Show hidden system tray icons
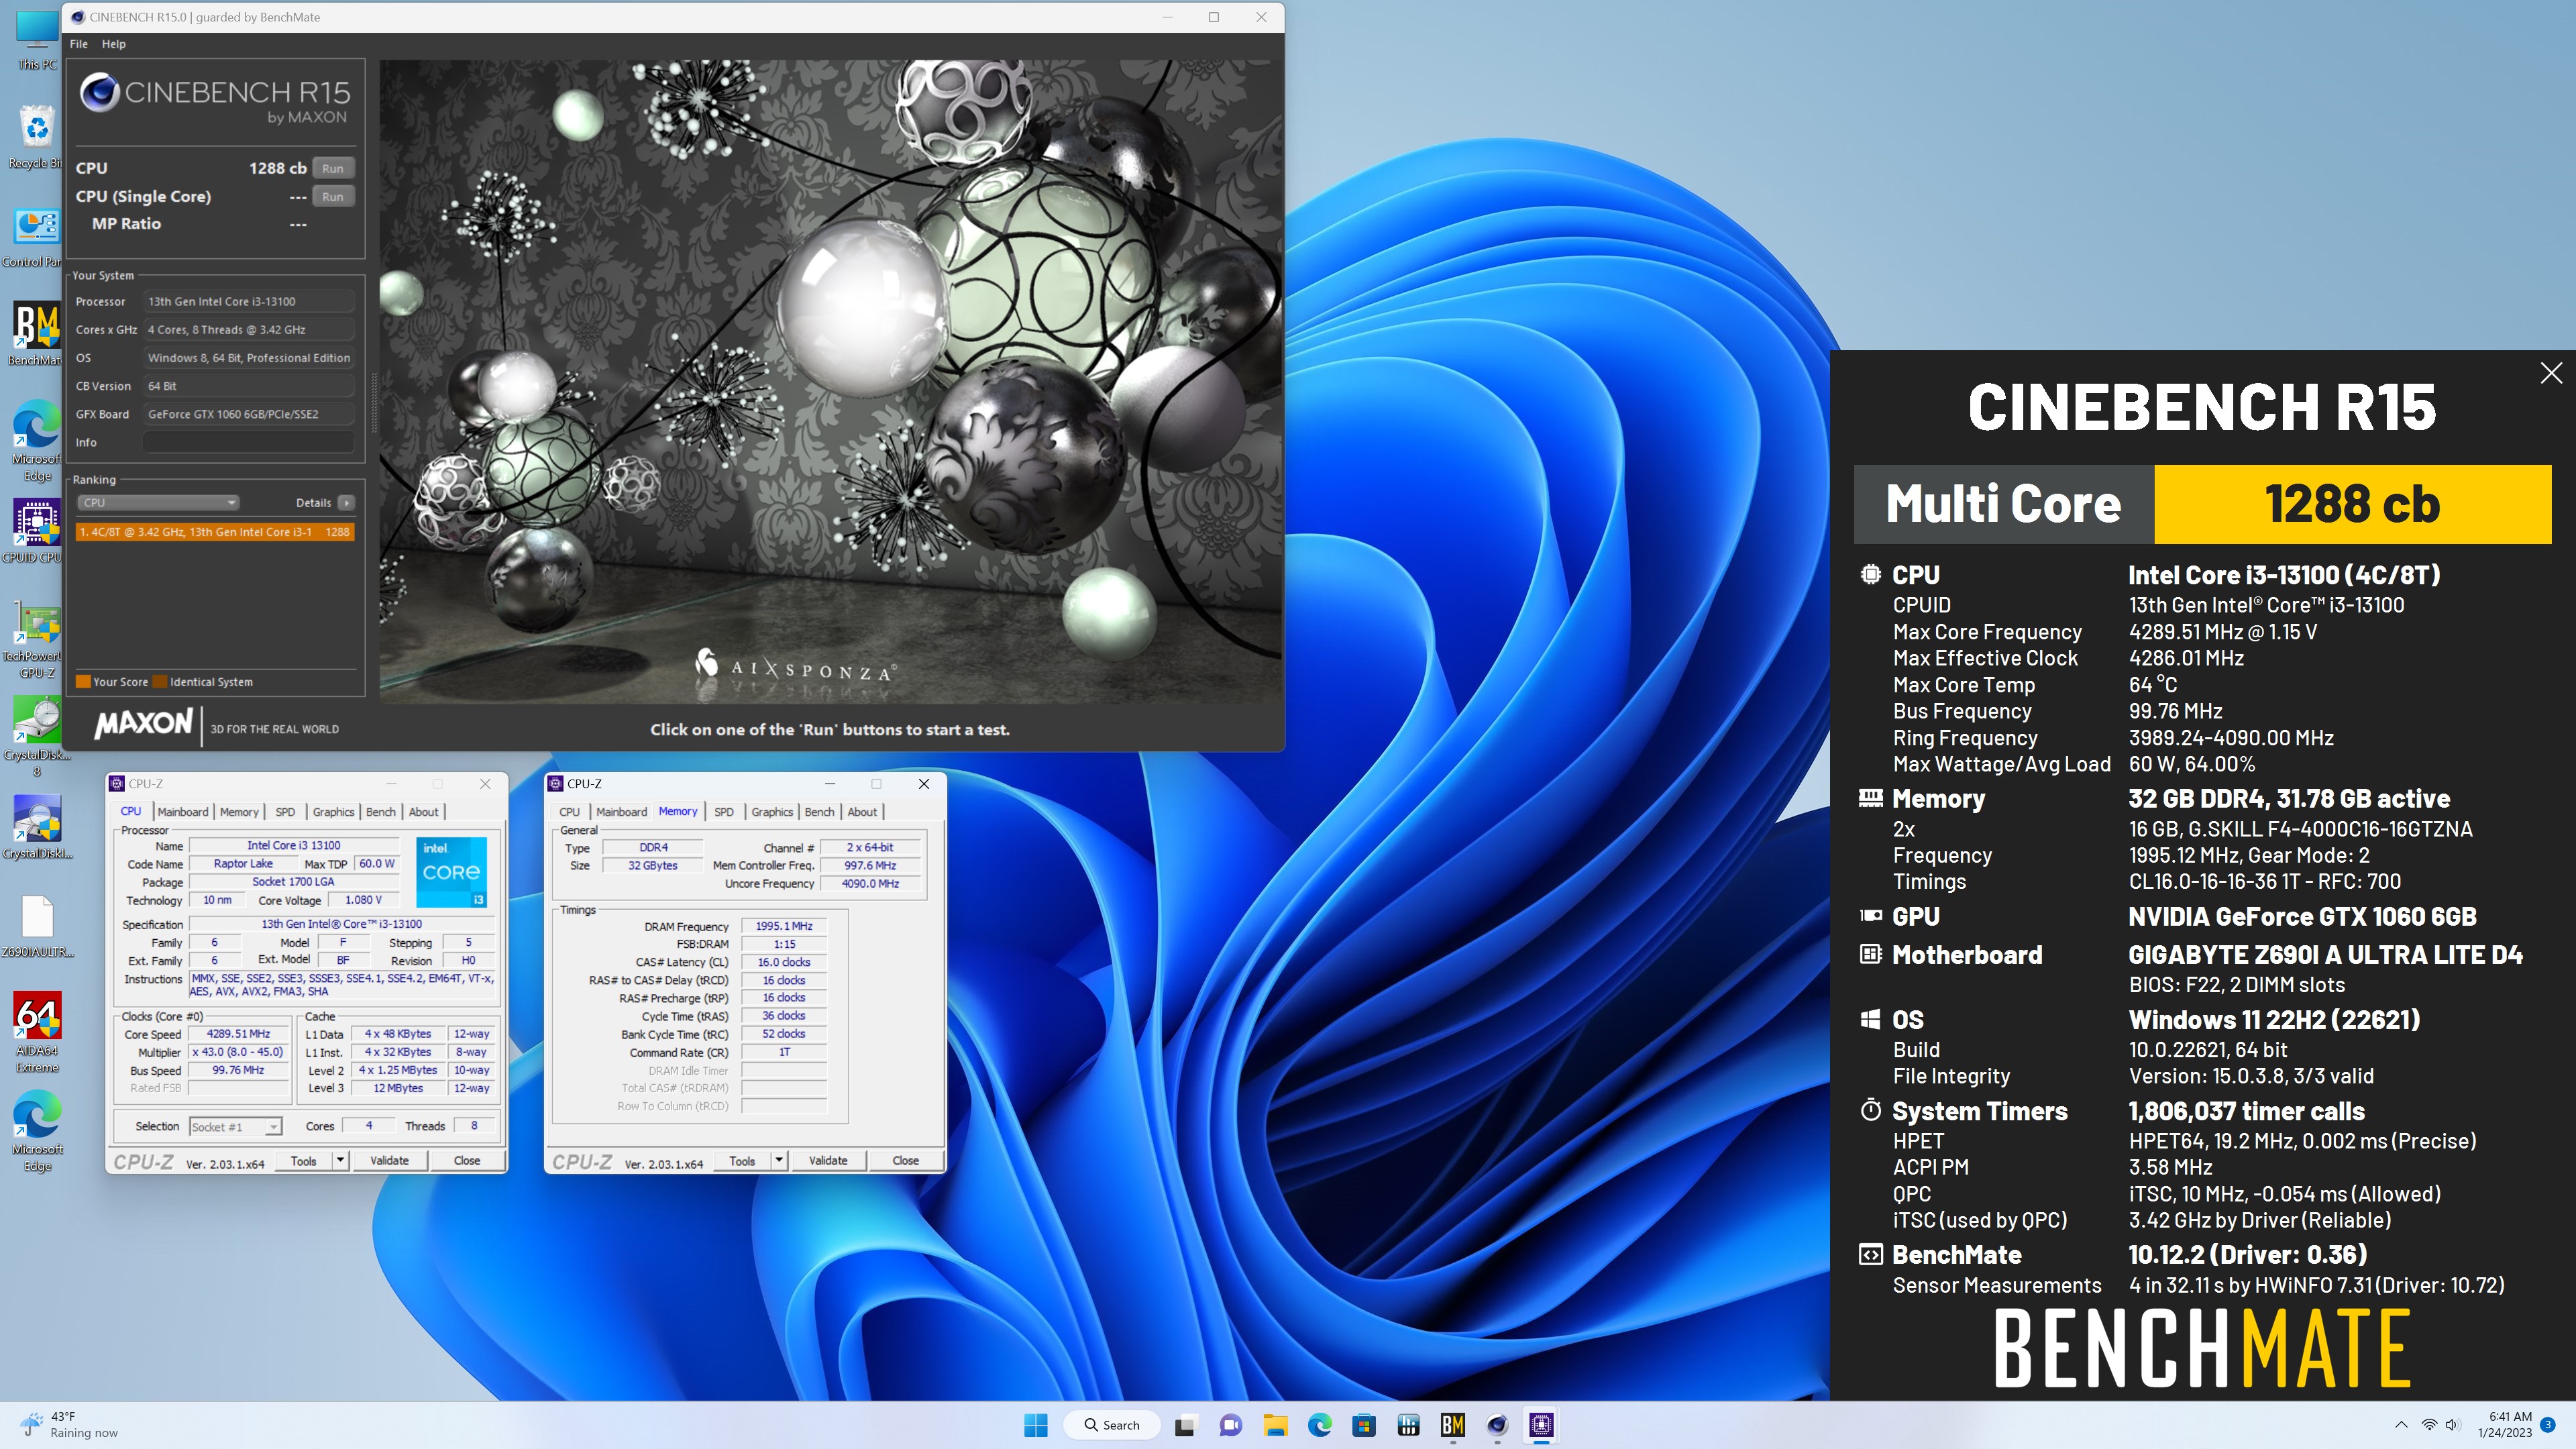2576x1449 pixels. (2401, 1425)
